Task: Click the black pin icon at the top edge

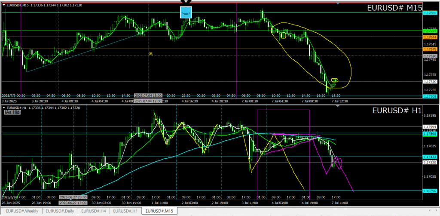Action: tap(186, 2)
